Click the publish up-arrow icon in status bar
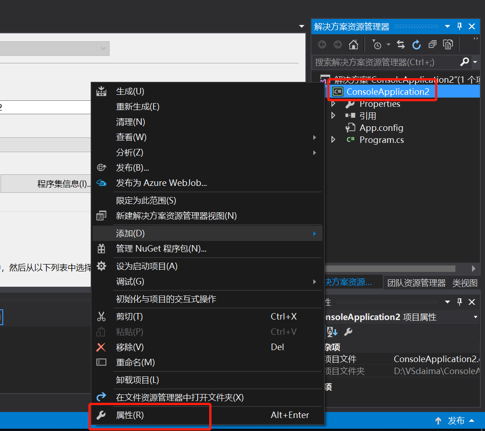Viewport: 485px width, 431px height. pos(438,420)
